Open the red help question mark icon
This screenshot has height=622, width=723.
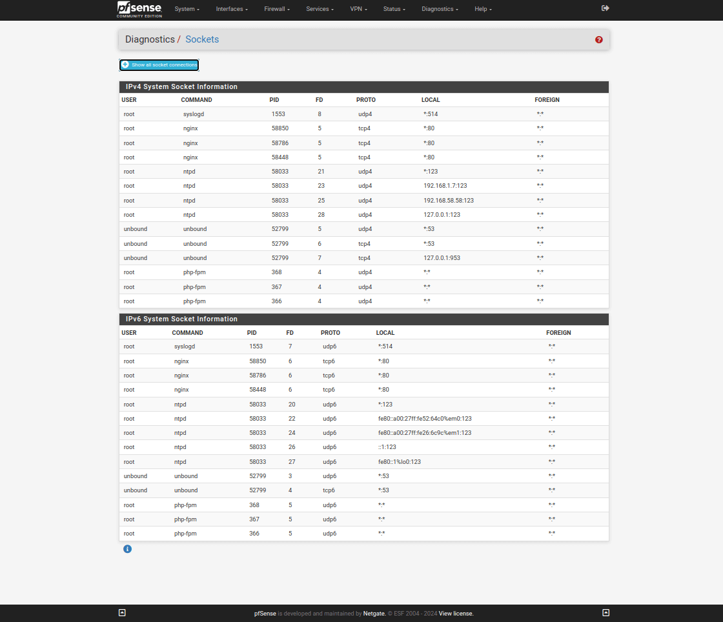pos(598,40)
